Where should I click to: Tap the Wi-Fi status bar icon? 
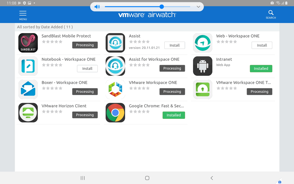pos(278,3)
